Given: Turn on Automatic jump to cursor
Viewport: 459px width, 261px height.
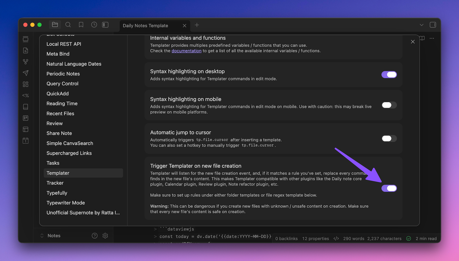Looking at the screenshot, I should click(389, 139).
